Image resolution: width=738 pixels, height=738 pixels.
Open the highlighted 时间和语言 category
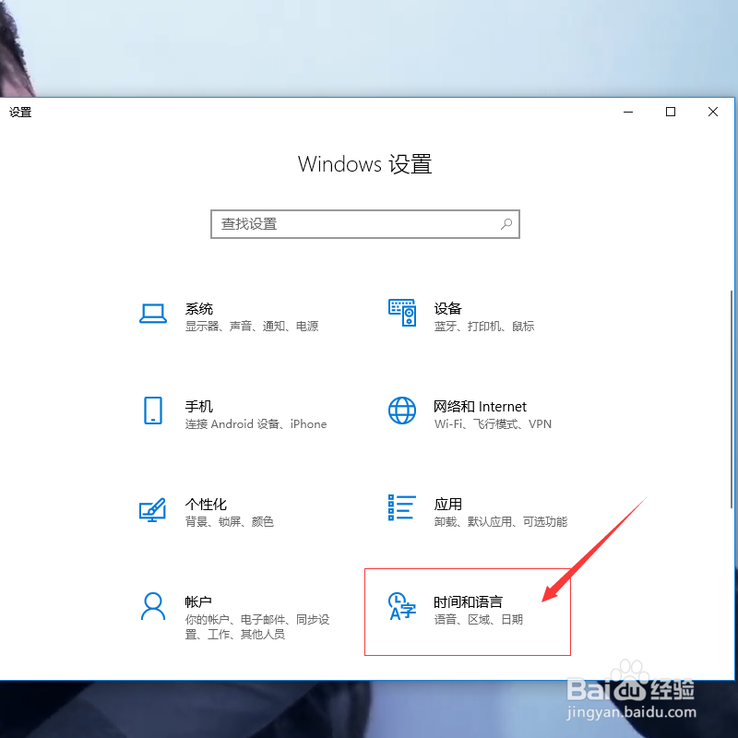[x=470, y=601]
